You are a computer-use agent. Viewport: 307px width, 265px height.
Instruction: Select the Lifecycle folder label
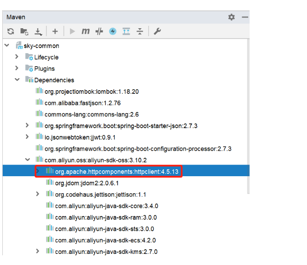[x=46, y=57]
